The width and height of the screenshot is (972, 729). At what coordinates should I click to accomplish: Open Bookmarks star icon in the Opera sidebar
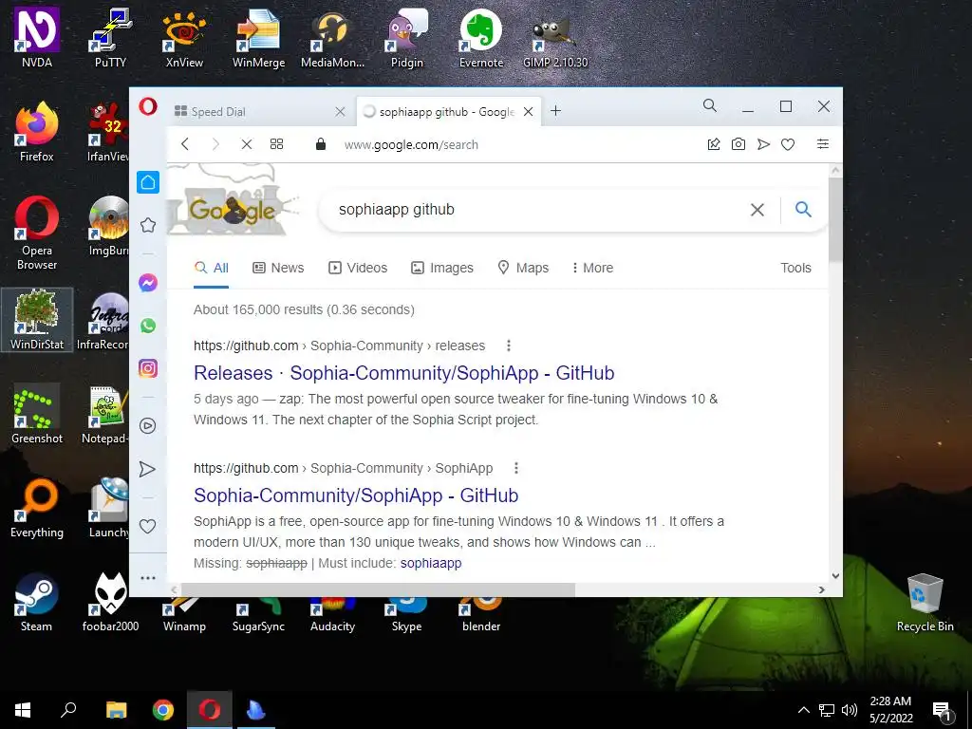tap(148, 225)
